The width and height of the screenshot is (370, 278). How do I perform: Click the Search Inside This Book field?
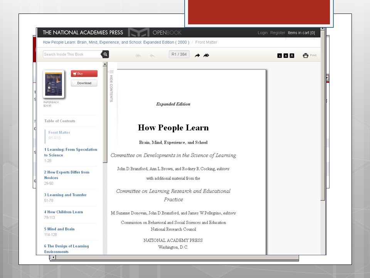72,54
